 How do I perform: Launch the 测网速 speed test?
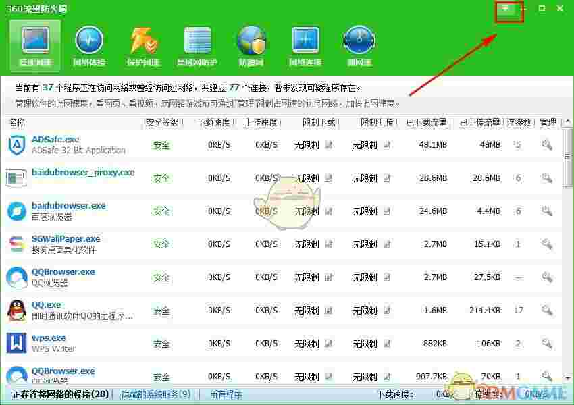tap(359, 46)
